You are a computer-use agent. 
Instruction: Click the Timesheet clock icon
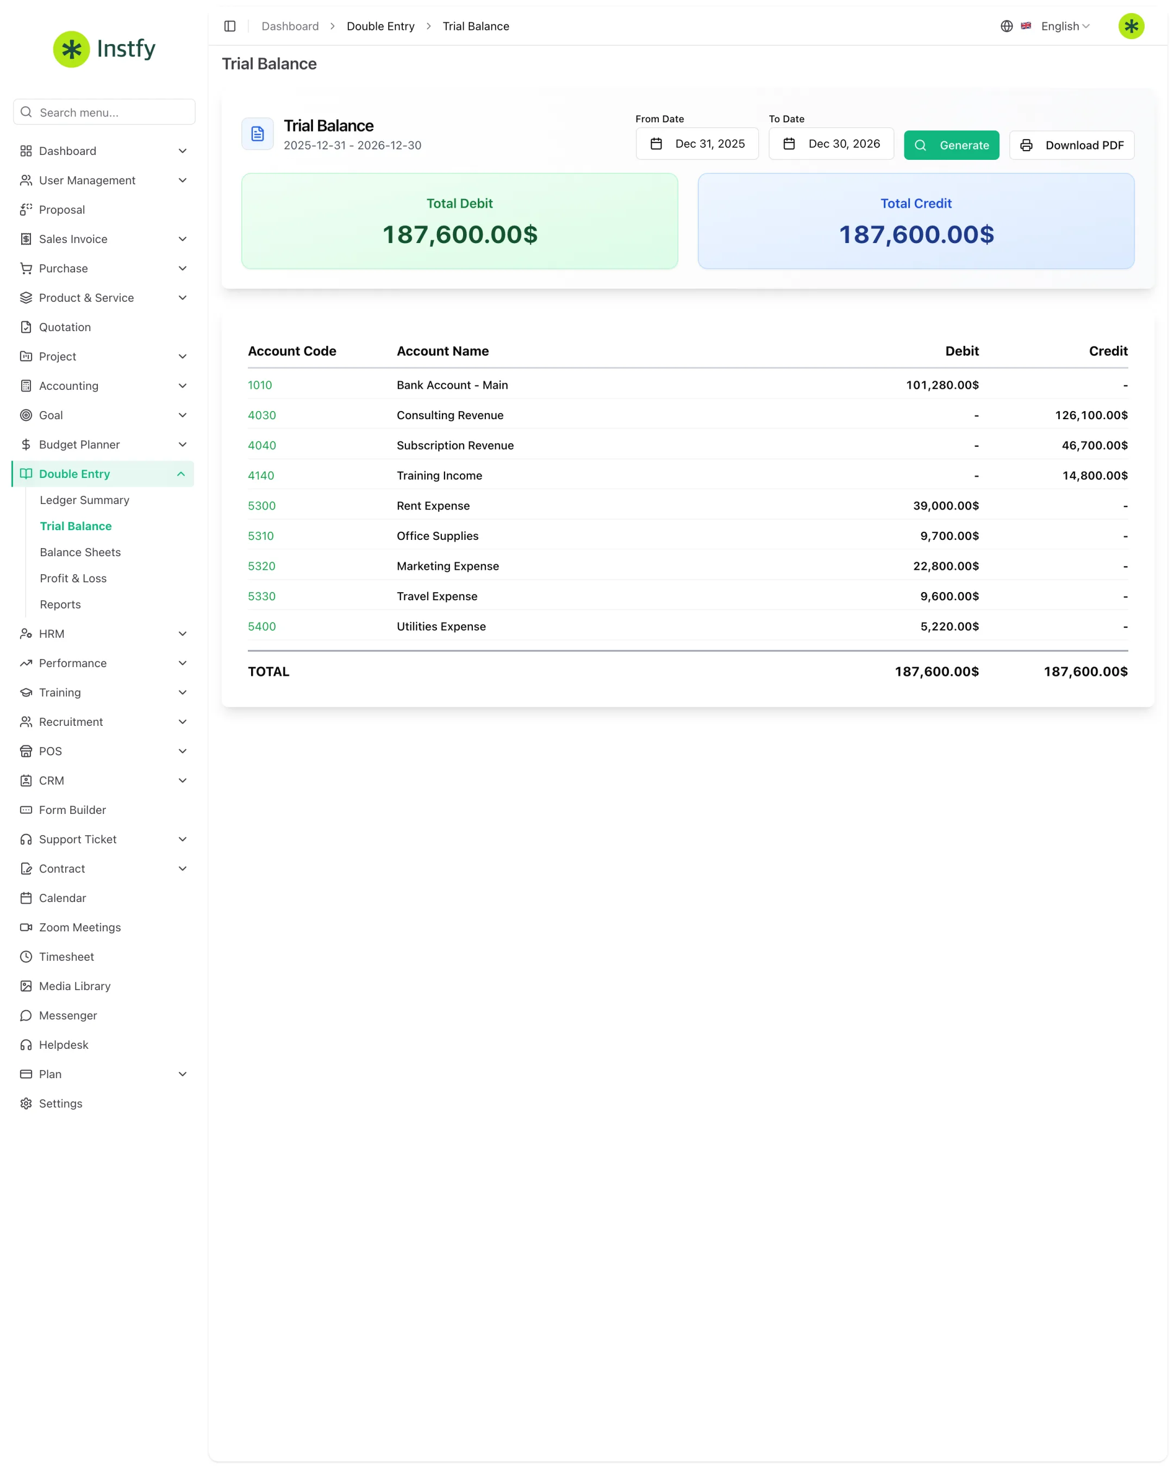26,956
